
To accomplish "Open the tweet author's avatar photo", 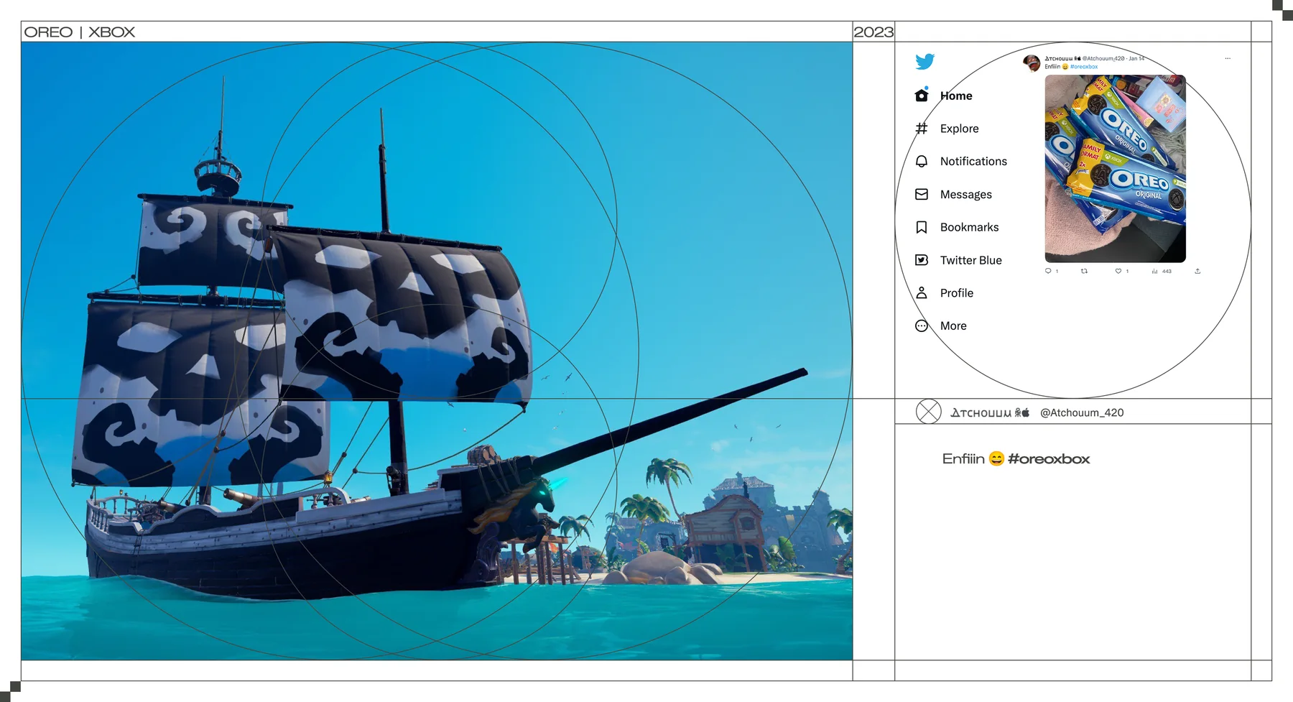I will (1032, 63).
